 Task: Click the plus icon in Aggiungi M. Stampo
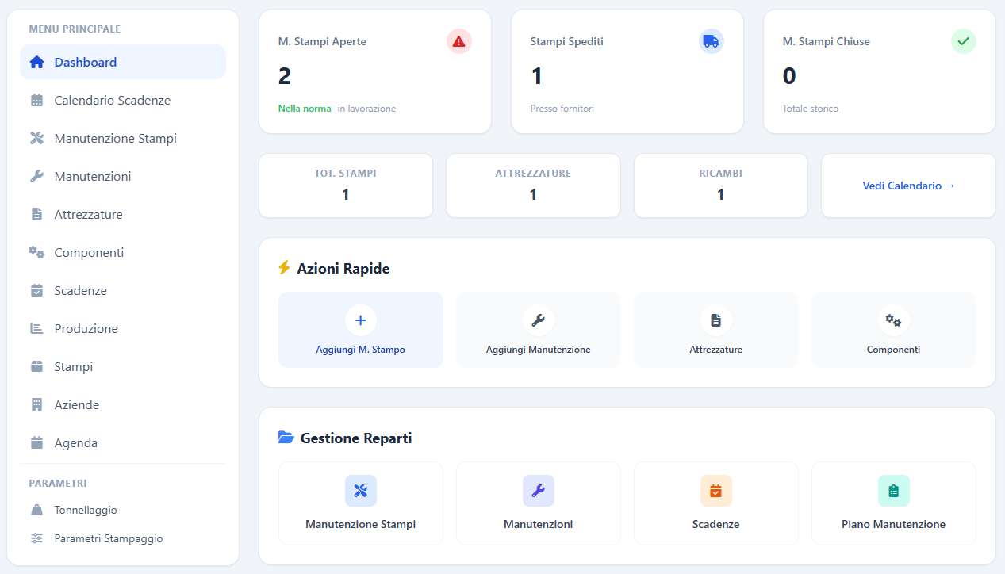point(360,320)
